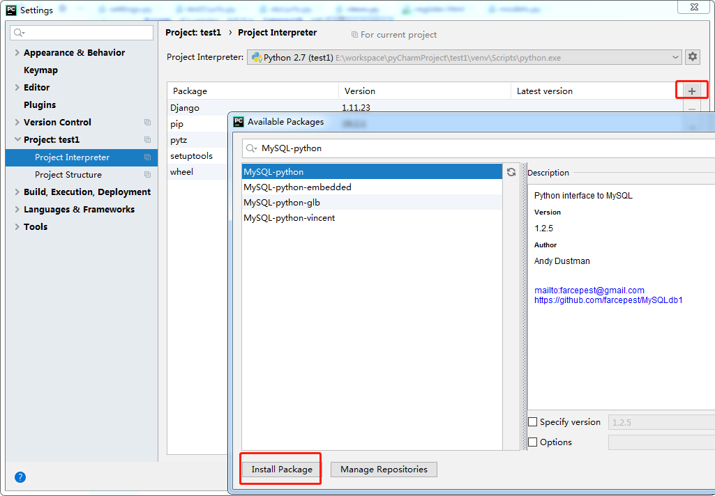Select MySQL-python in the package list
The image size is (715, 496).
(372, 171)
